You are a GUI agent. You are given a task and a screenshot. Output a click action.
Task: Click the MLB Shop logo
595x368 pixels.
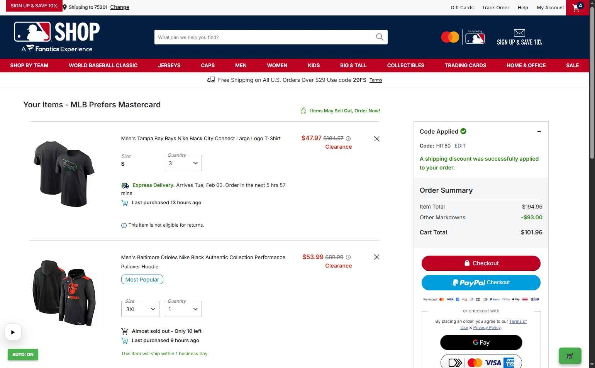(57, 37)
